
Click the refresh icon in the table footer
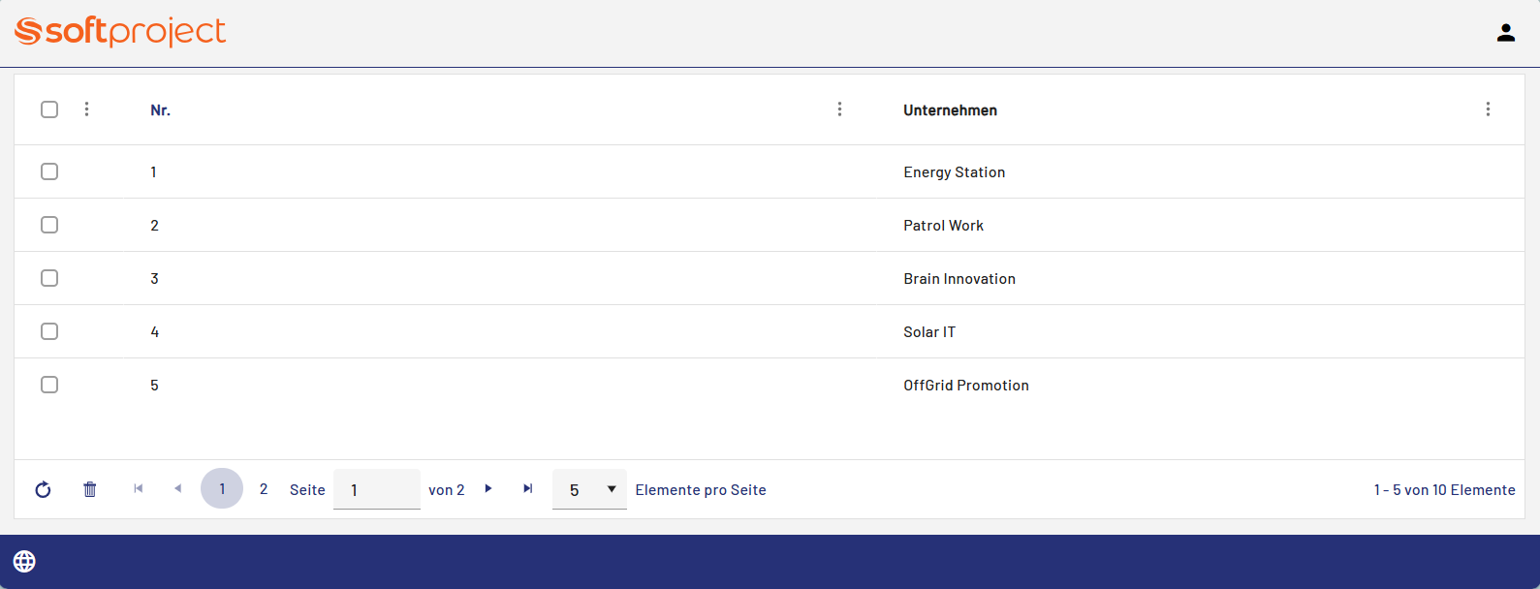pos(43,489)
